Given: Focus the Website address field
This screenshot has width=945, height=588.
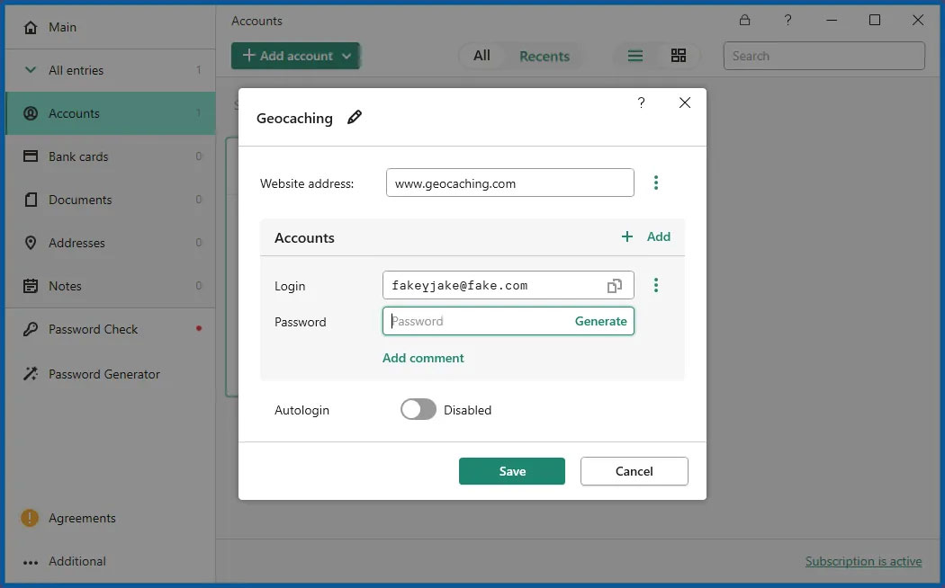Looking at the screenshot, I should 510,183.
